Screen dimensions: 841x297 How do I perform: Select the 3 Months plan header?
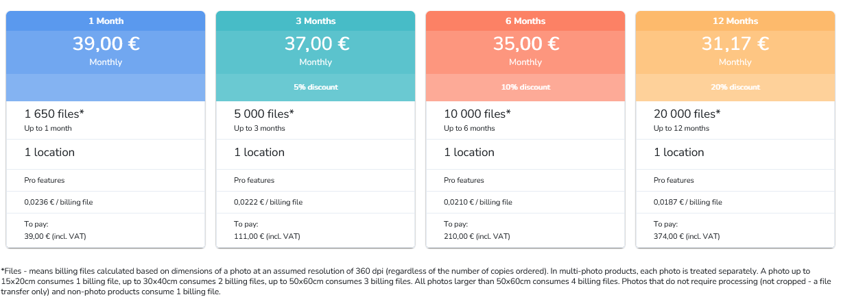316,21
